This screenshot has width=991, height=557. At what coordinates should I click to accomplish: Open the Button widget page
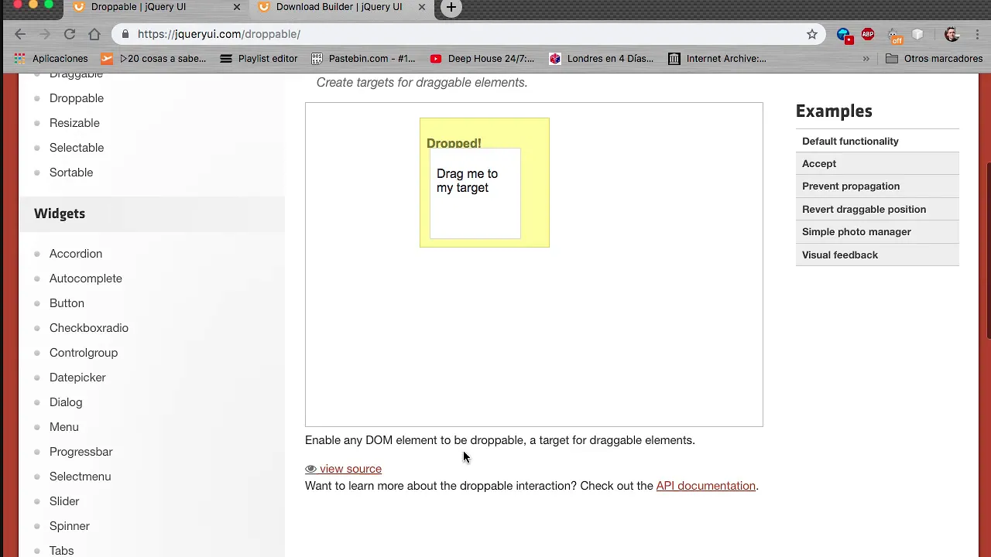tap(67, 303)
